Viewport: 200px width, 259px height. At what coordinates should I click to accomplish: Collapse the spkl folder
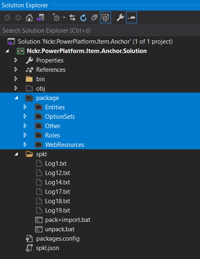pyautogui.click(x=16, y=154)
